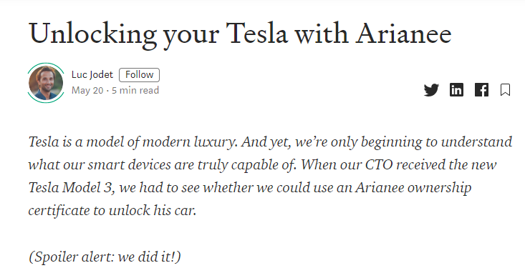Screen dimensions: 525x278
Task: Click the headline Unlocking your Tesla with Arianee
Action: point(241,34)
